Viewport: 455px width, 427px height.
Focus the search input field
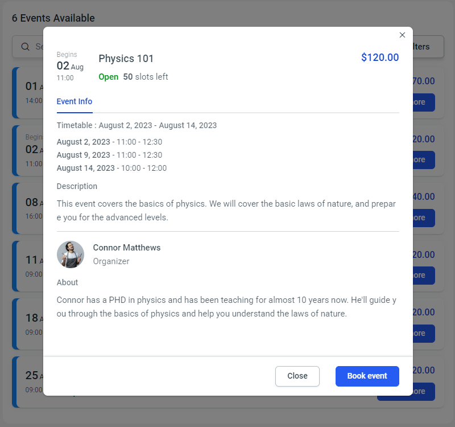[x=39, y=47]
